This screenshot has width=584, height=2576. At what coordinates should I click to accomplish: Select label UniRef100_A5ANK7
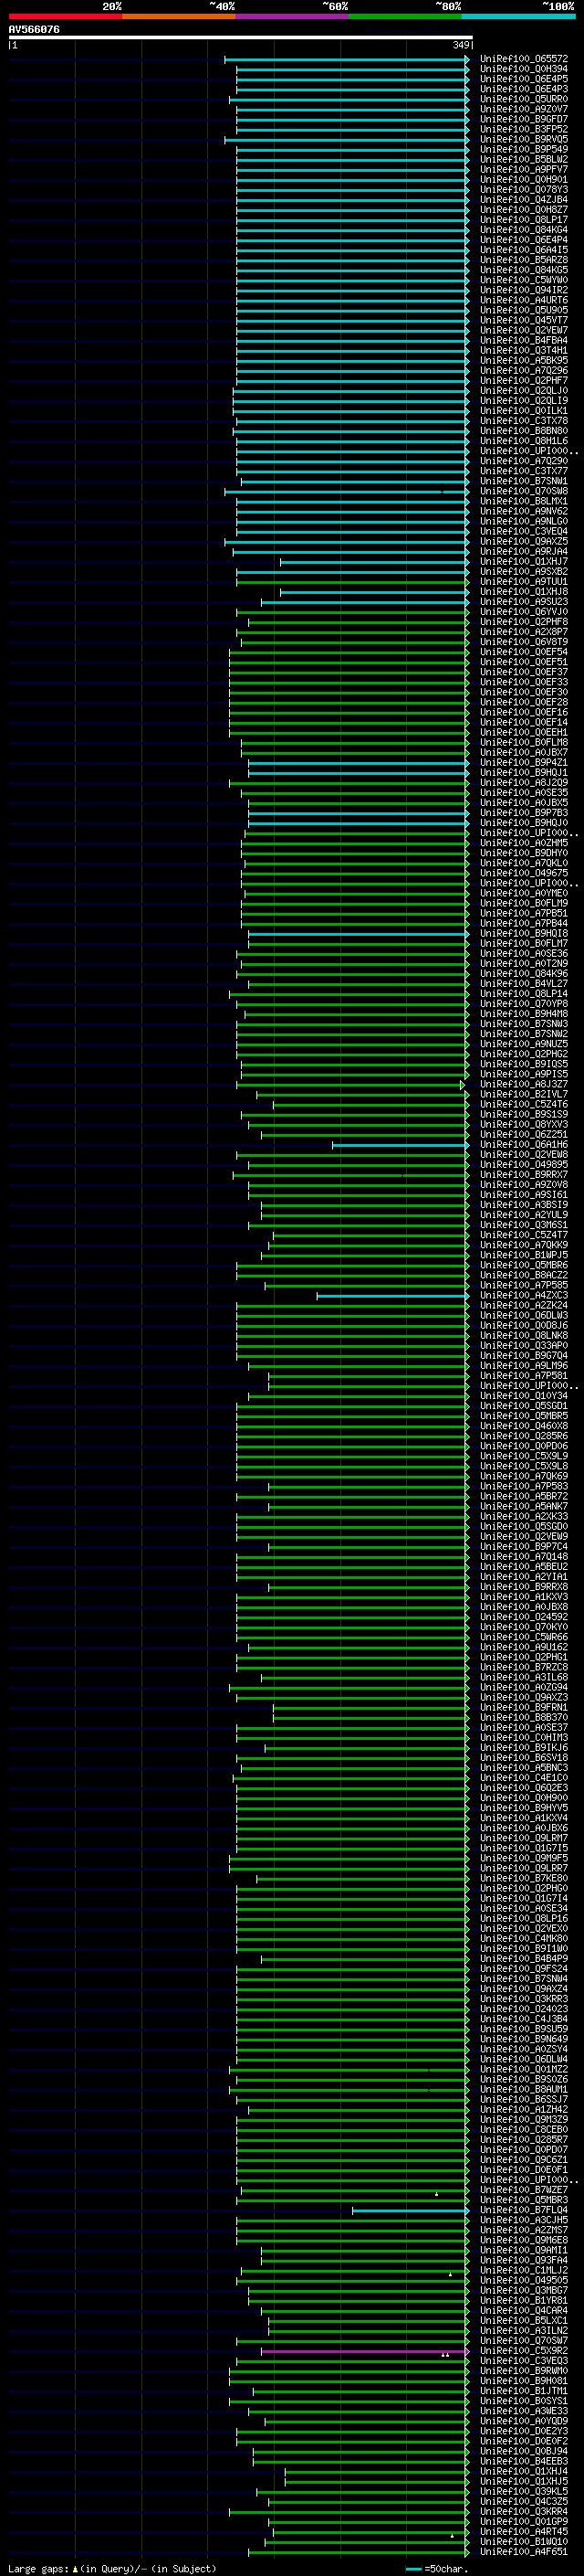[524, 1508]
